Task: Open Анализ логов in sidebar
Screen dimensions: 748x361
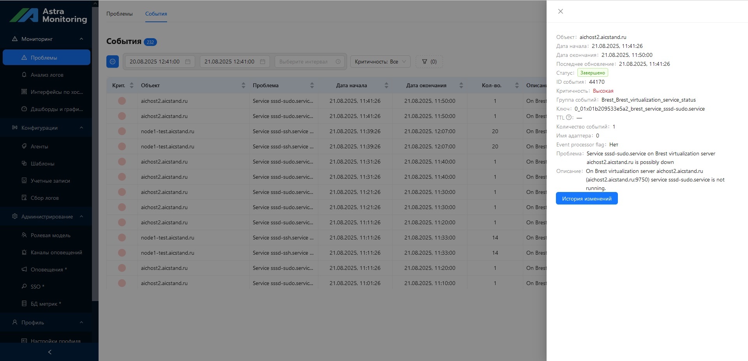Action: click(x=46, y=75)
